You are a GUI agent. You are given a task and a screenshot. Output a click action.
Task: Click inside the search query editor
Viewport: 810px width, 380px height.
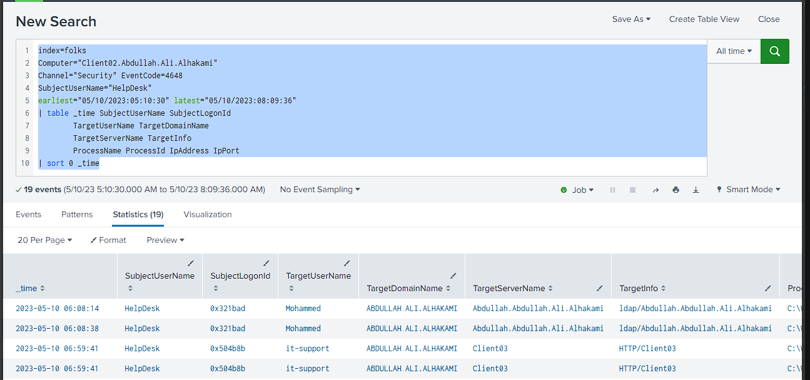372,107
